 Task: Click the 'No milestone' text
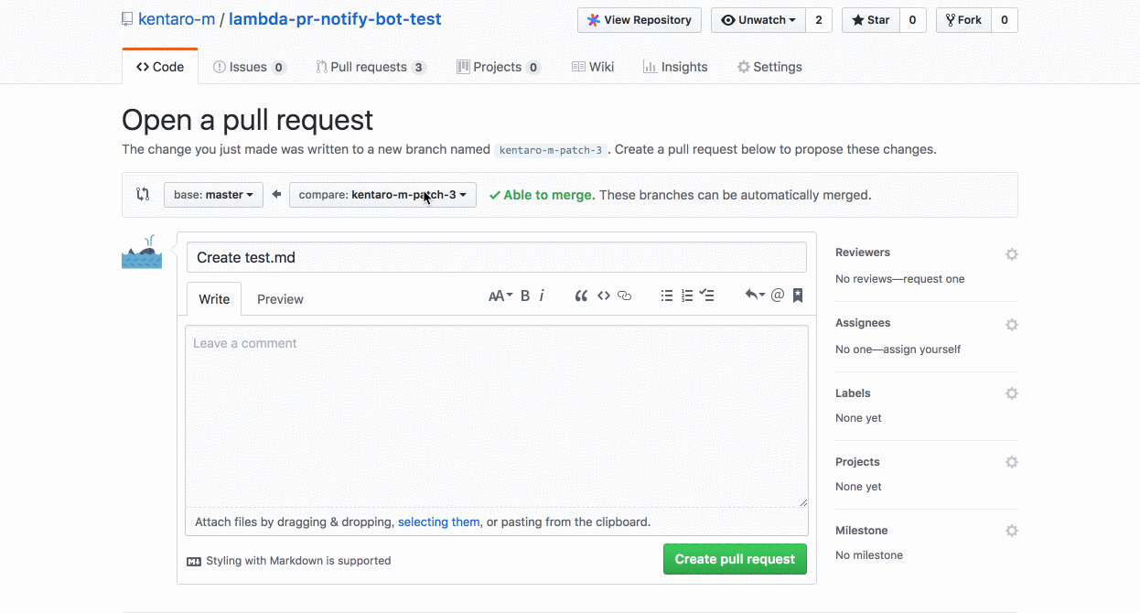[x=869, y=555]
